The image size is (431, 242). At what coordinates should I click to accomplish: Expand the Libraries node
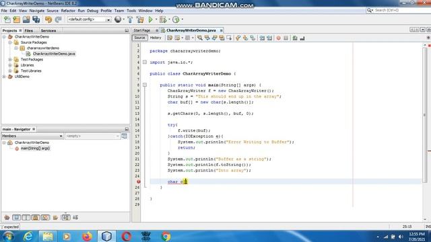coord(10,65)
